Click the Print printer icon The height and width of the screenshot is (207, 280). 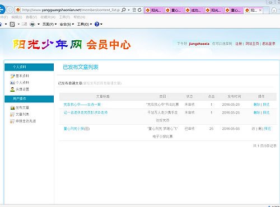[32, 24]
